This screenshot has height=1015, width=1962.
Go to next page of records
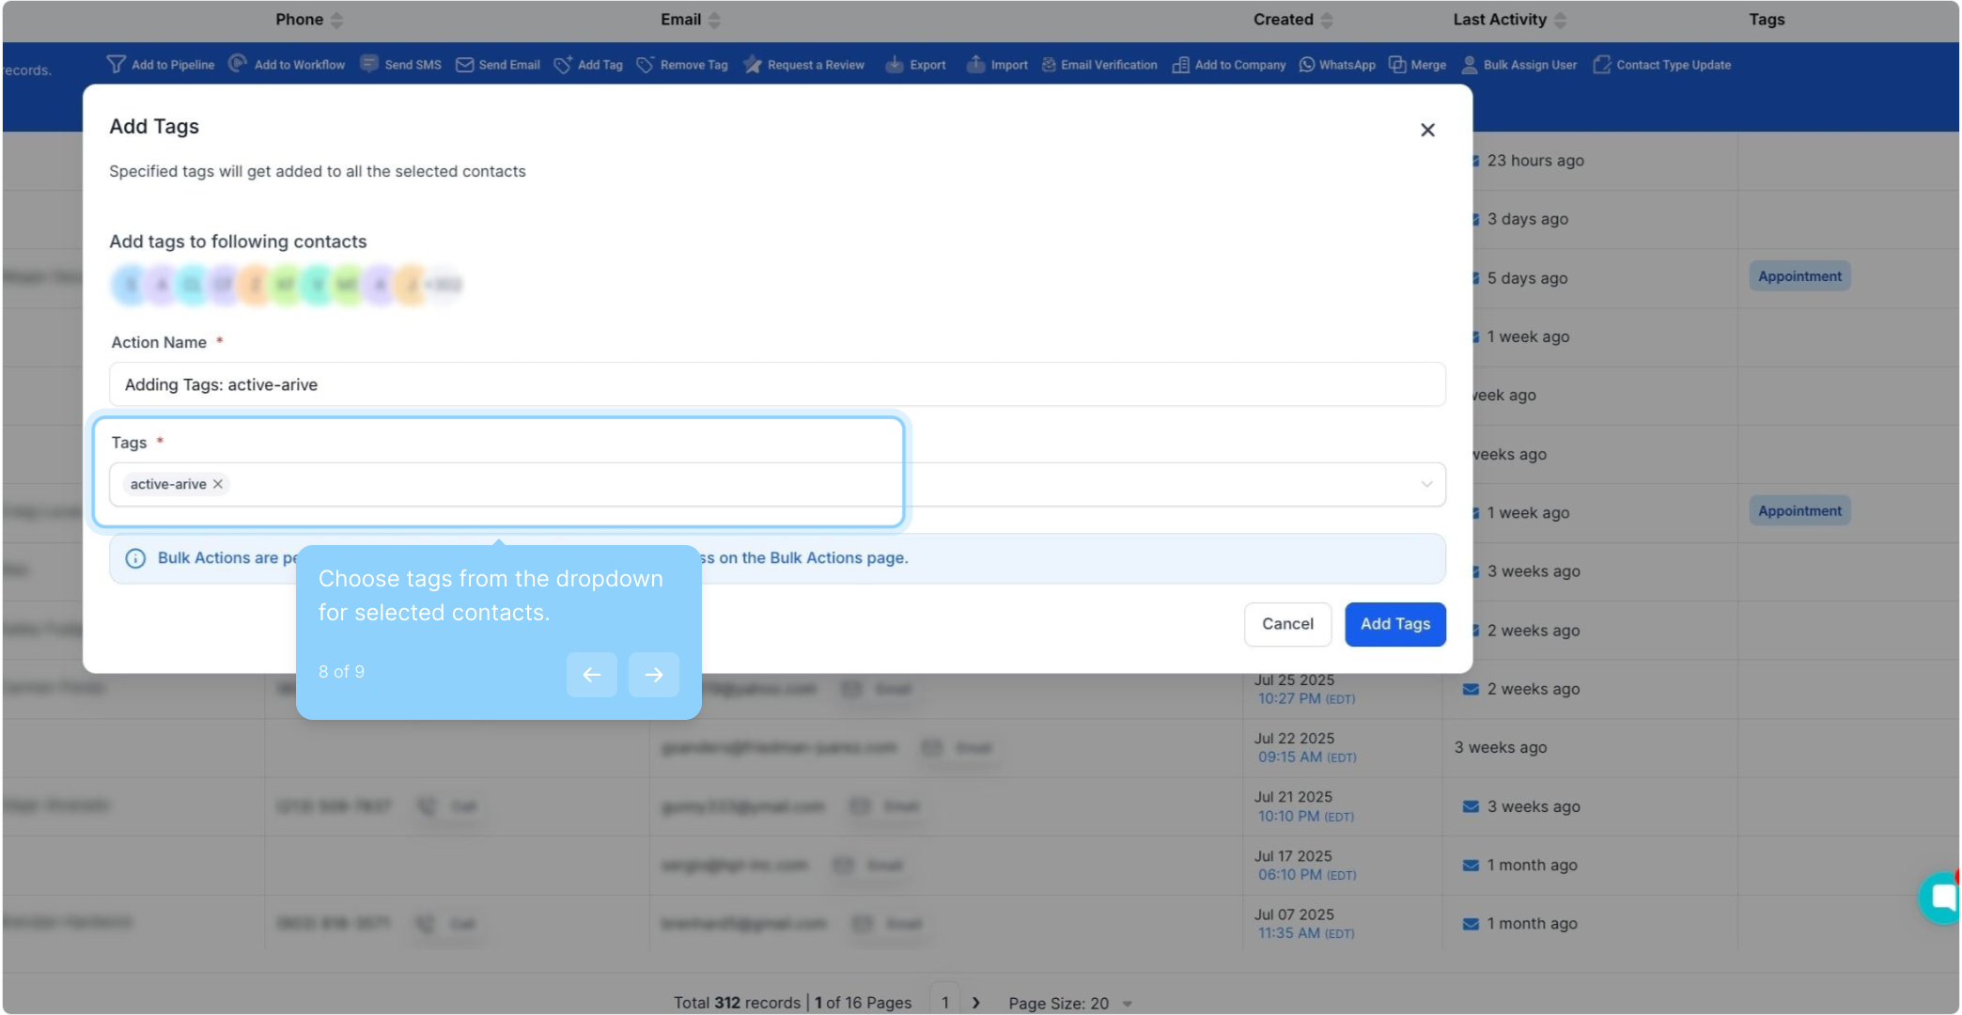(976, 1003)
